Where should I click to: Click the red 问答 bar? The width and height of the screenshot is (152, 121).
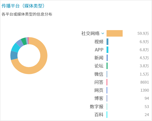point(107,82)
